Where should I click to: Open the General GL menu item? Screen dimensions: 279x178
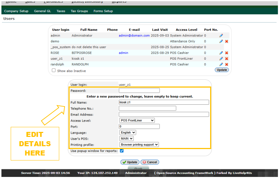[x=42, y=11]
